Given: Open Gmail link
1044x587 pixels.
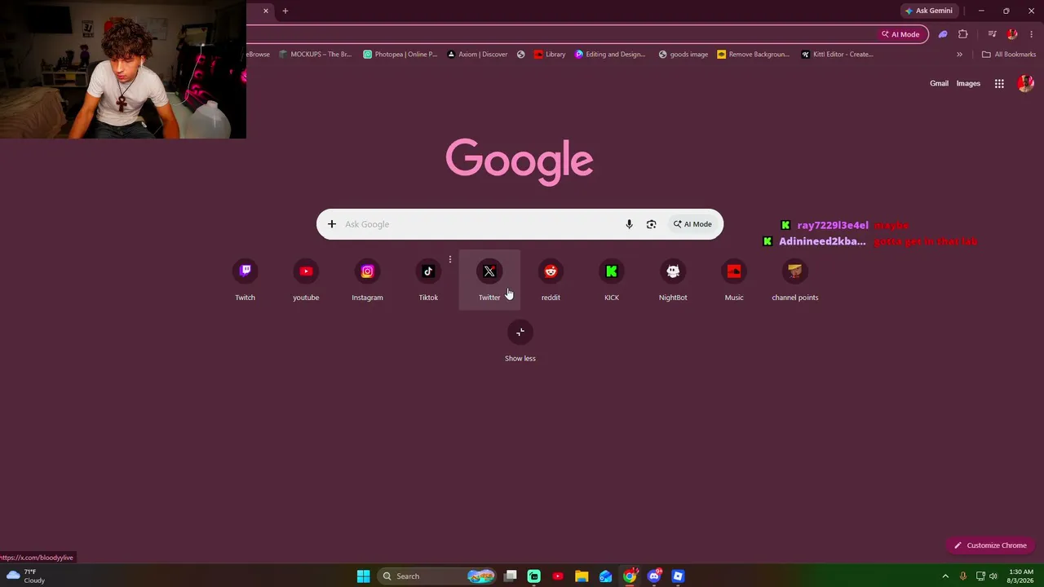Looking at the screenshot, I should [939, 83].
